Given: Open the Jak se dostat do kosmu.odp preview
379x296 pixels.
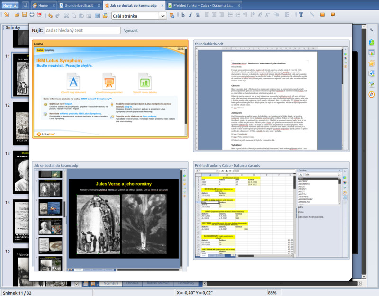Looking at the screenshot, I should coord(110,216).
